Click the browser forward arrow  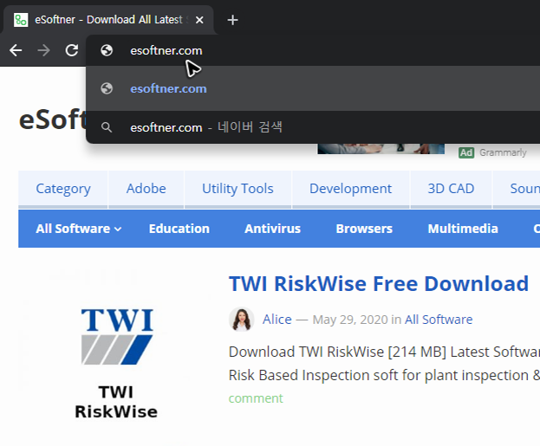click(43, 50)
